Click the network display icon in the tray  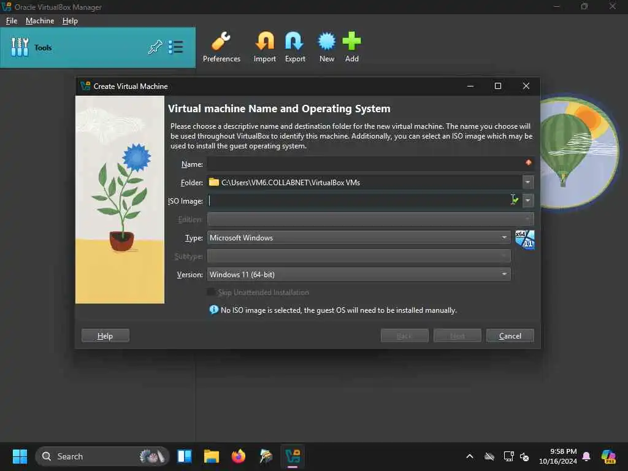pyautogui.click(x=508, y=456)
